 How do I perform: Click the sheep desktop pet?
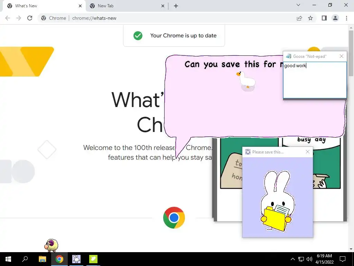(x=51, y=245)
